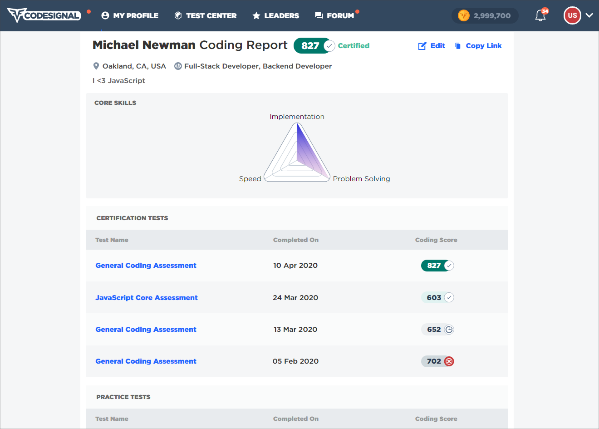The image size is (599, 429).
Task: Click the Full-Stack Developer role text
Action: coord(258,66)
